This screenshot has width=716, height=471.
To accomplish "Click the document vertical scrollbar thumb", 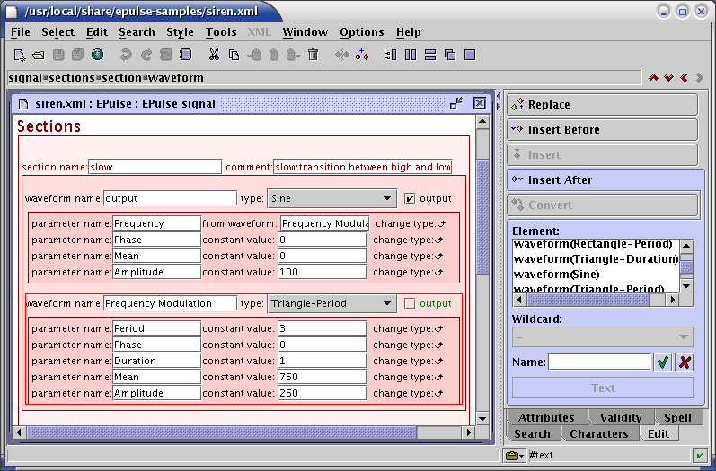I will click(x=482, y=217).
